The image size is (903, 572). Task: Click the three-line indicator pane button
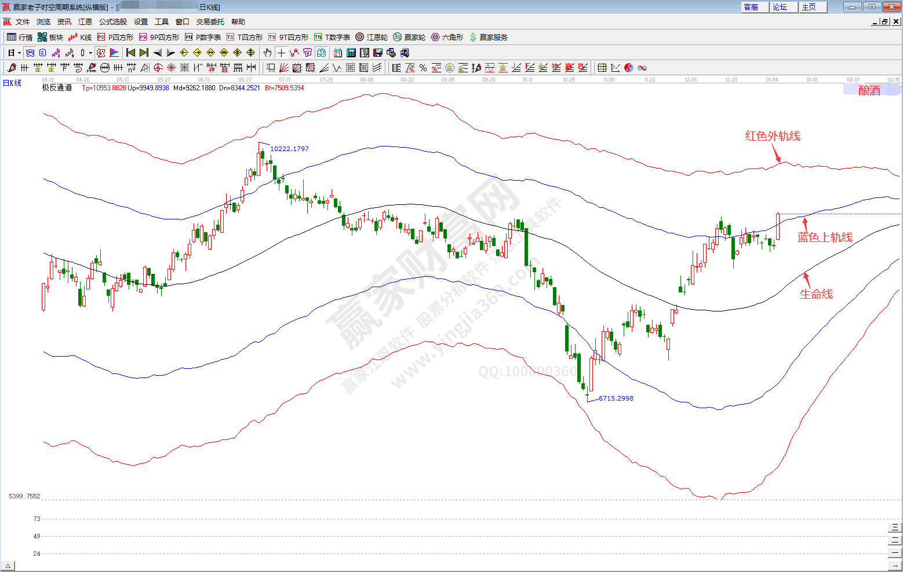point(895,527)
